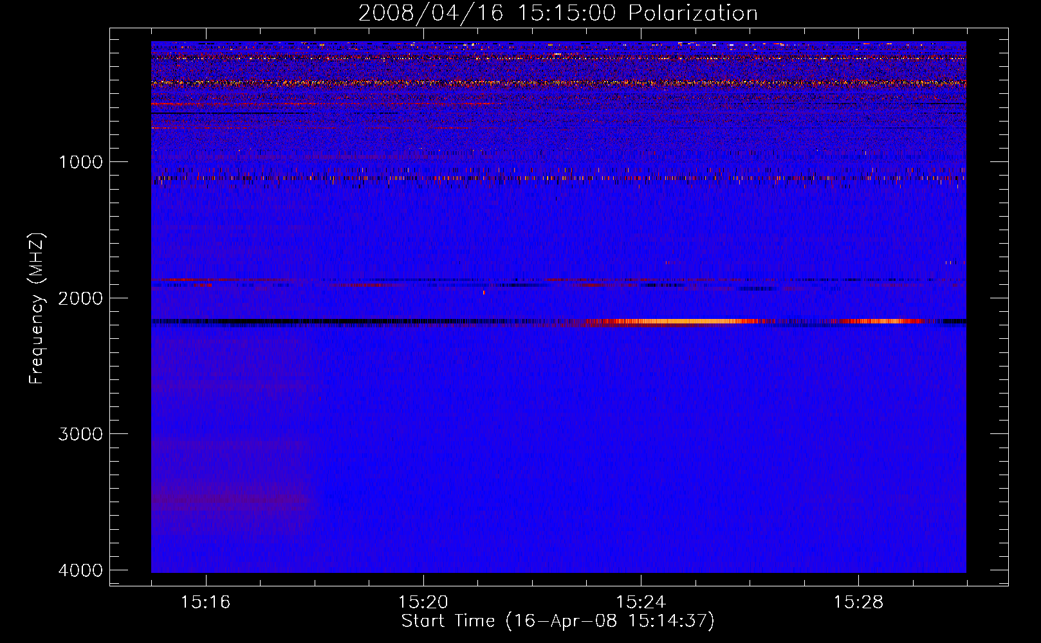This screenshot has width=1041, height=643.
Task: Click the 2000 frequency tick label
Action: 80,298
